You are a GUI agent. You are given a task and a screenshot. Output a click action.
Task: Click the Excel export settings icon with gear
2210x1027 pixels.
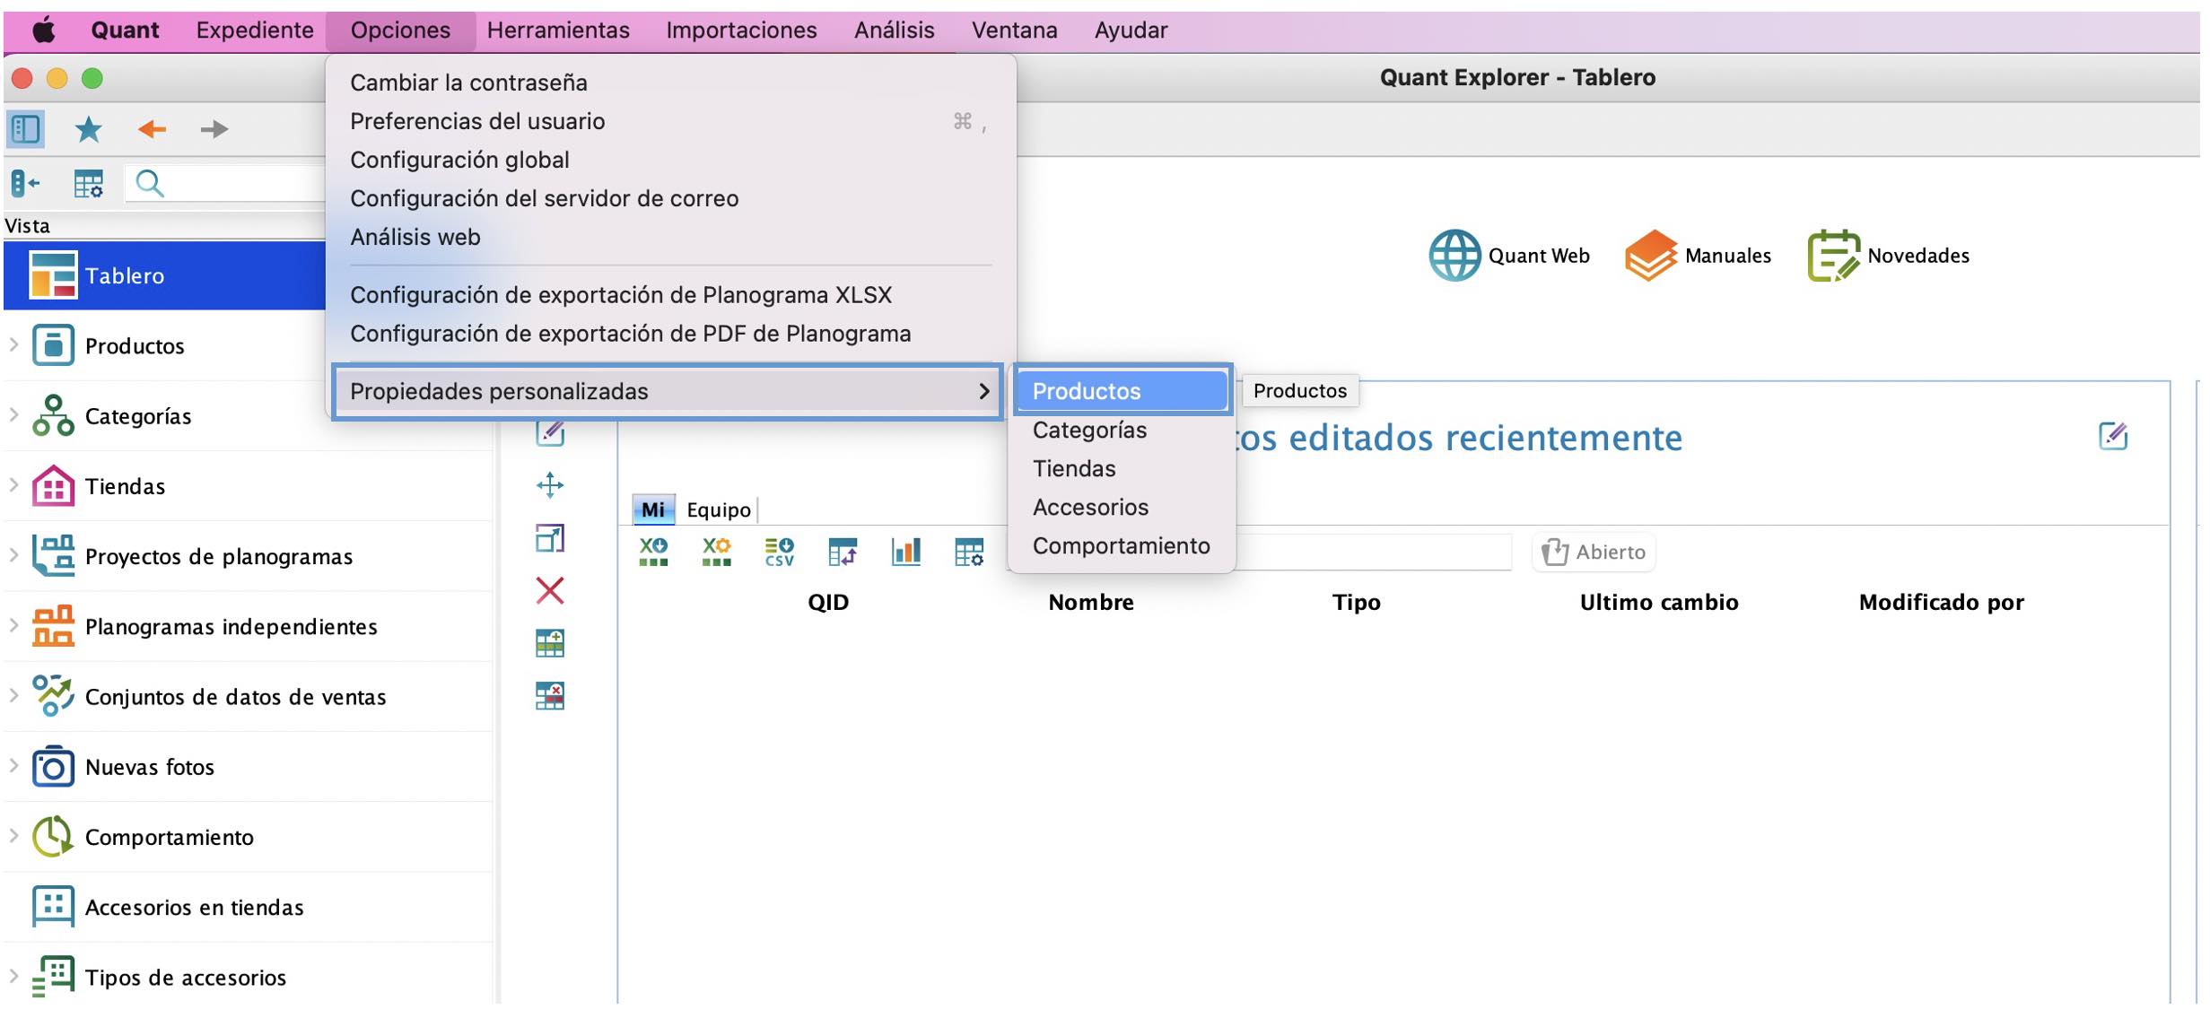[x=716, y=552]
